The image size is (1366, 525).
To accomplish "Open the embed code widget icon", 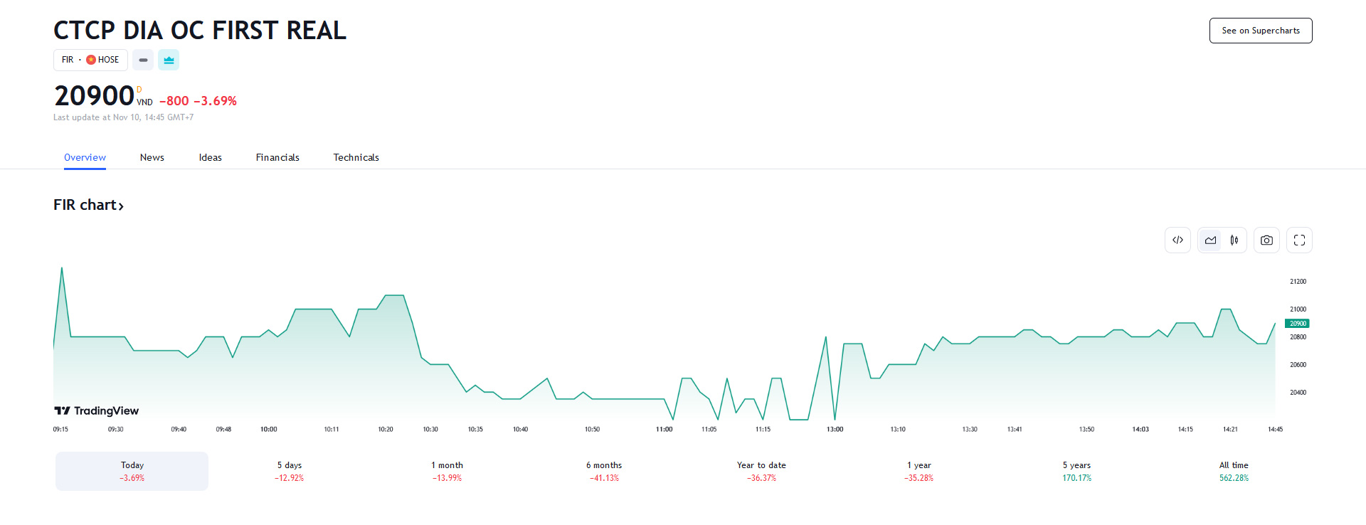I will click(1177, 240).
